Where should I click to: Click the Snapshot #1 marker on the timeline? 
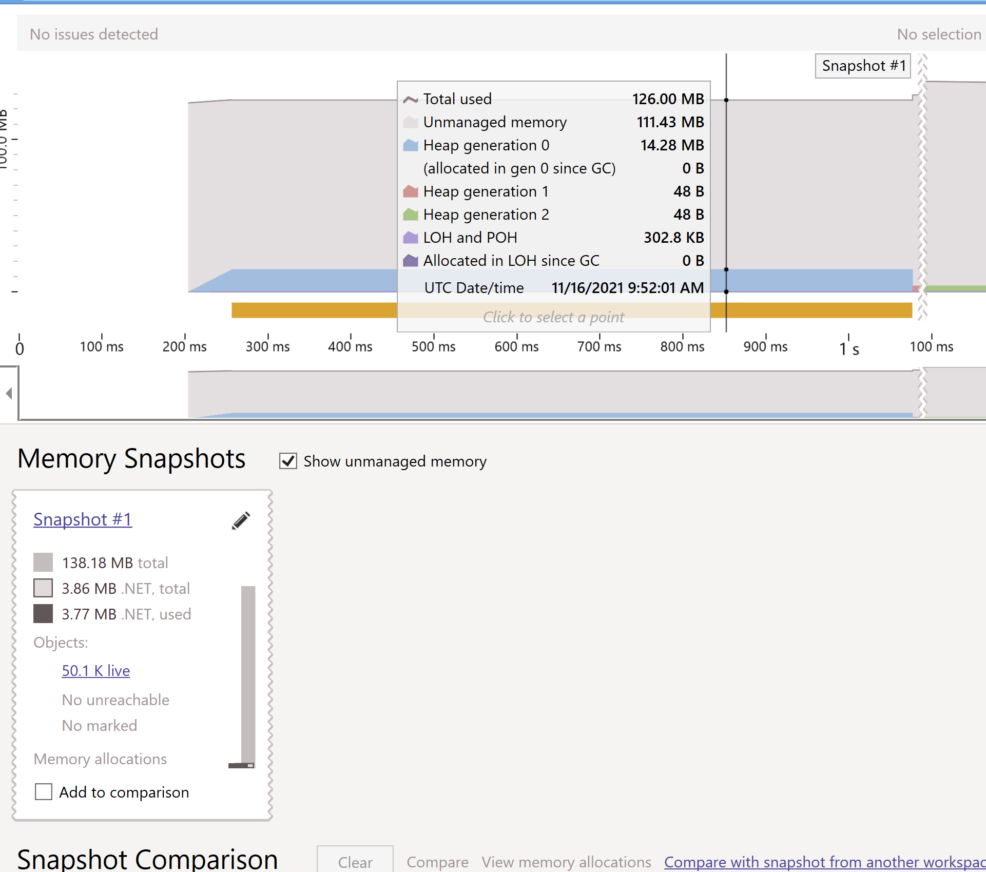(862, 66)
